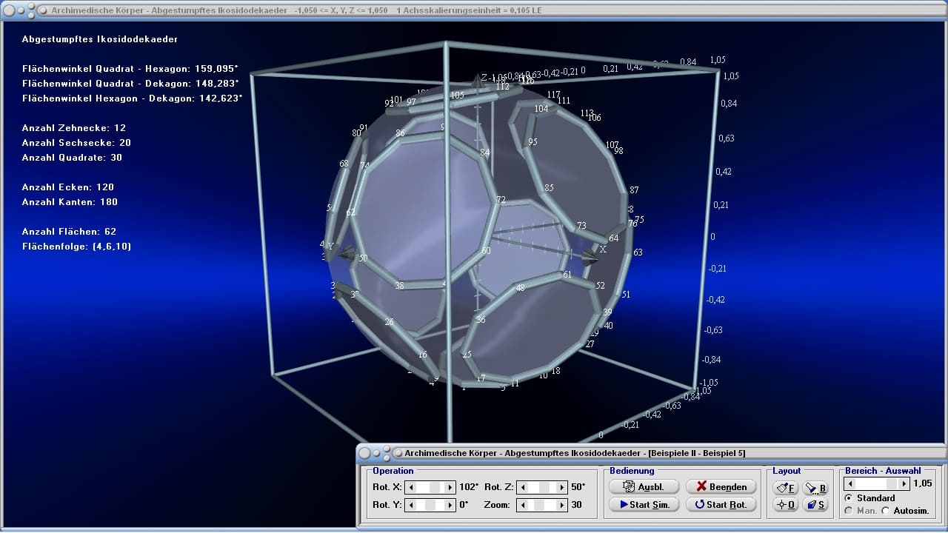Click the Rot. Z scrollbar thumb
The height and width of the screenshot is (533, 948).
click(545, 487)
